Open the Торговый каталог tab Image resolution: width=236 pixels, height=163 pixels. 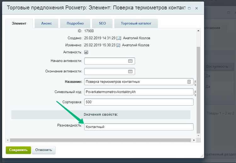tap(136, 24)
